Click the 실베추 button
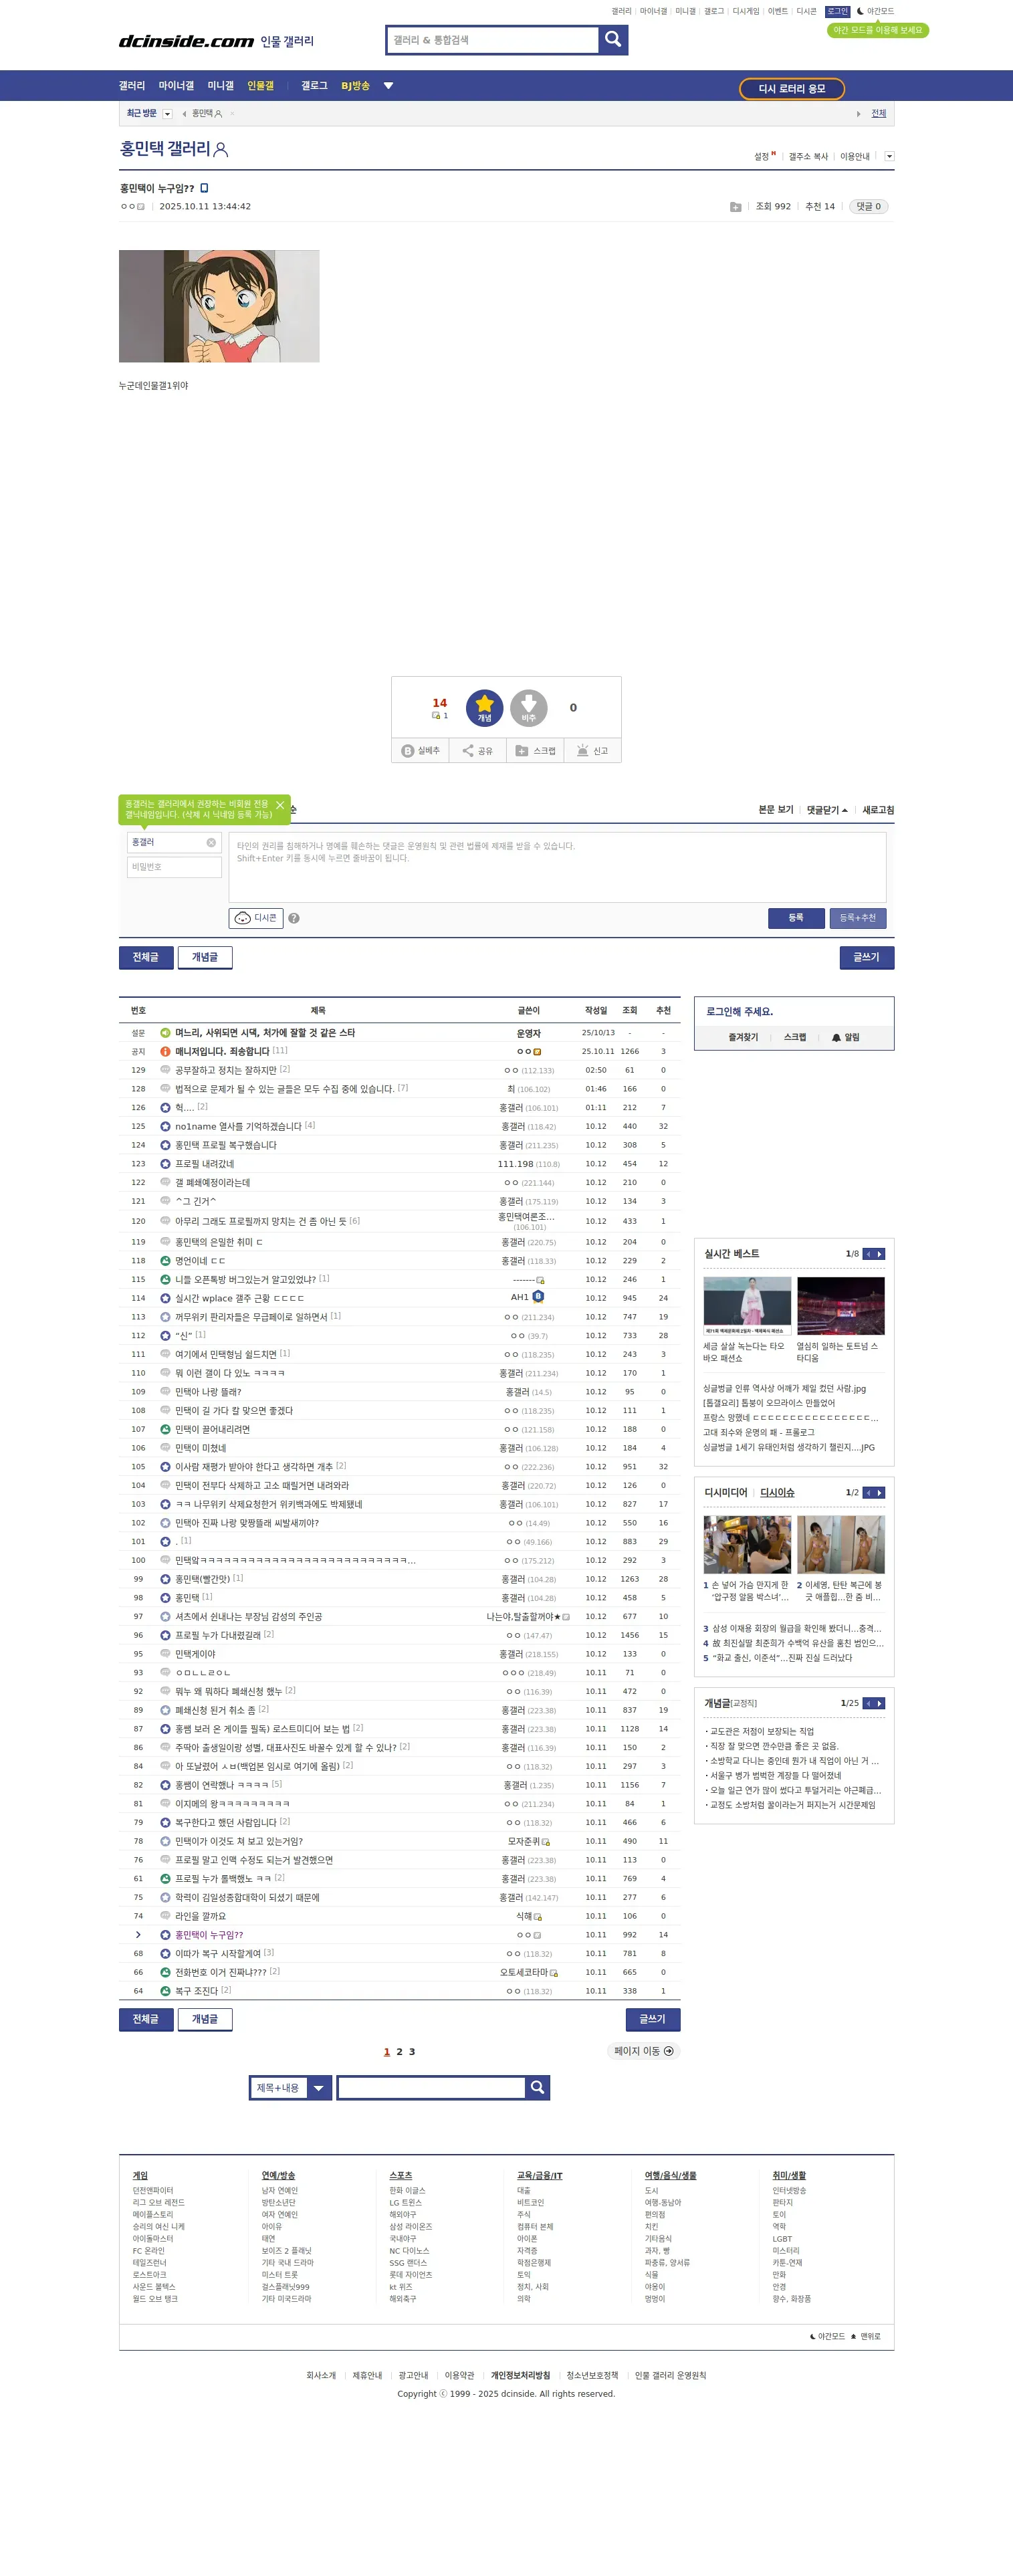1013x2576 pixels. (x=421, y=751)
